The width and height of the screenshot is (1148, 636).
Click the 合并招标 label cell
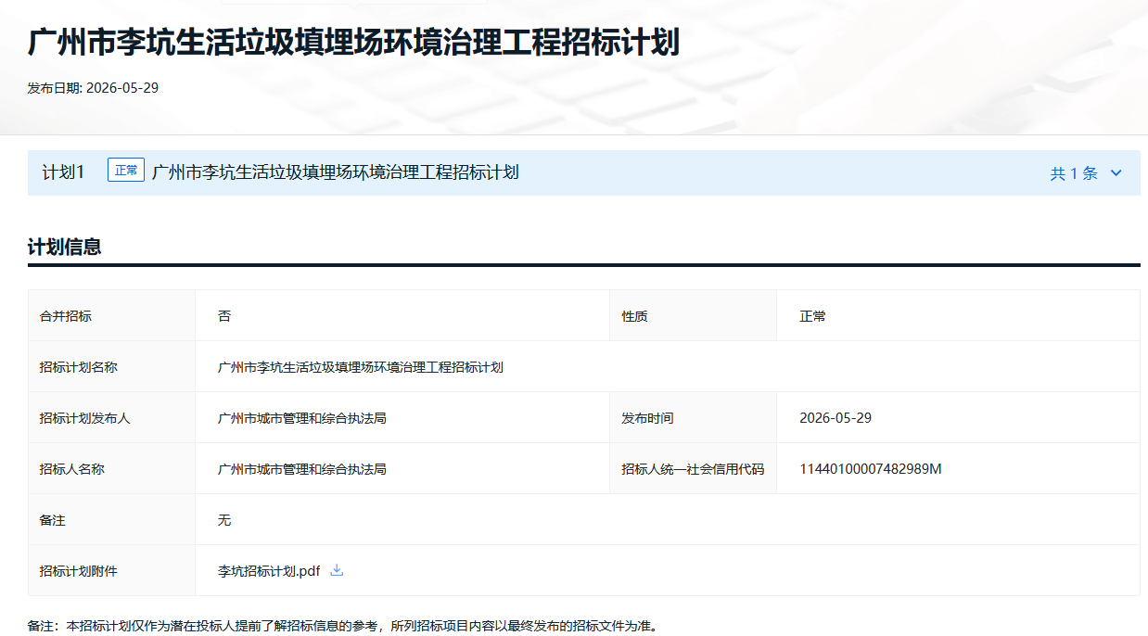[x=111, y=316]
